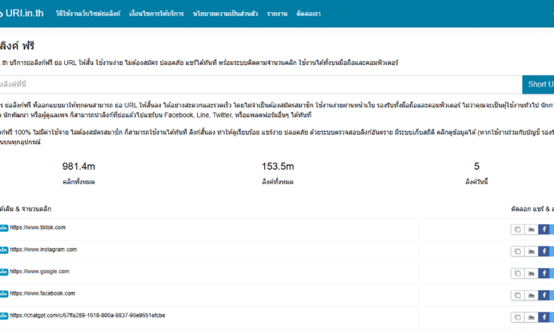554x333 pixels.
Task: Copy the short link for tiktok.com row
Action: point(518,229)
